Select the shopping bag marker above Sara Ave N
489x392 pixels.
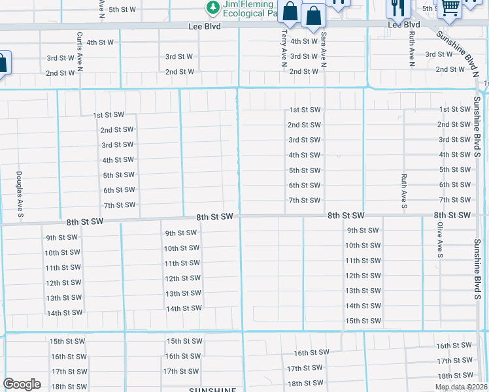click(314, 17)
